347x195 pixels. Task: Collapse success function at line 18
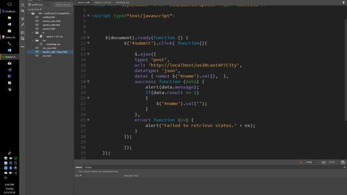click(x=88, y=82)
